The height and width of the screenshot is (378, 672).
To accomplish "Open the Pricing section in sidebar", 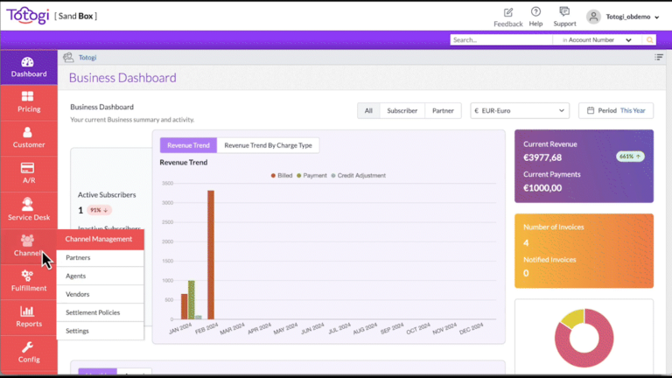I will pyautogui.click(x=28, y=101).
